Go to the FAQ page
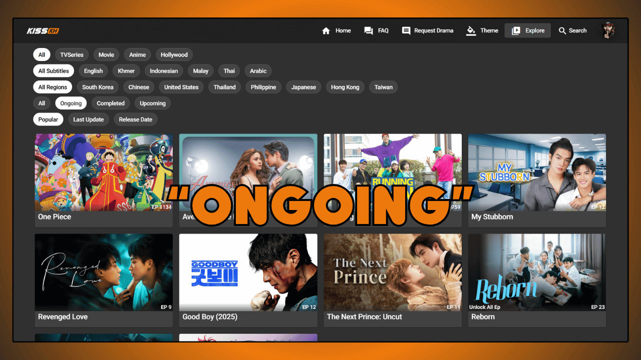 click(x=383, y=31)
